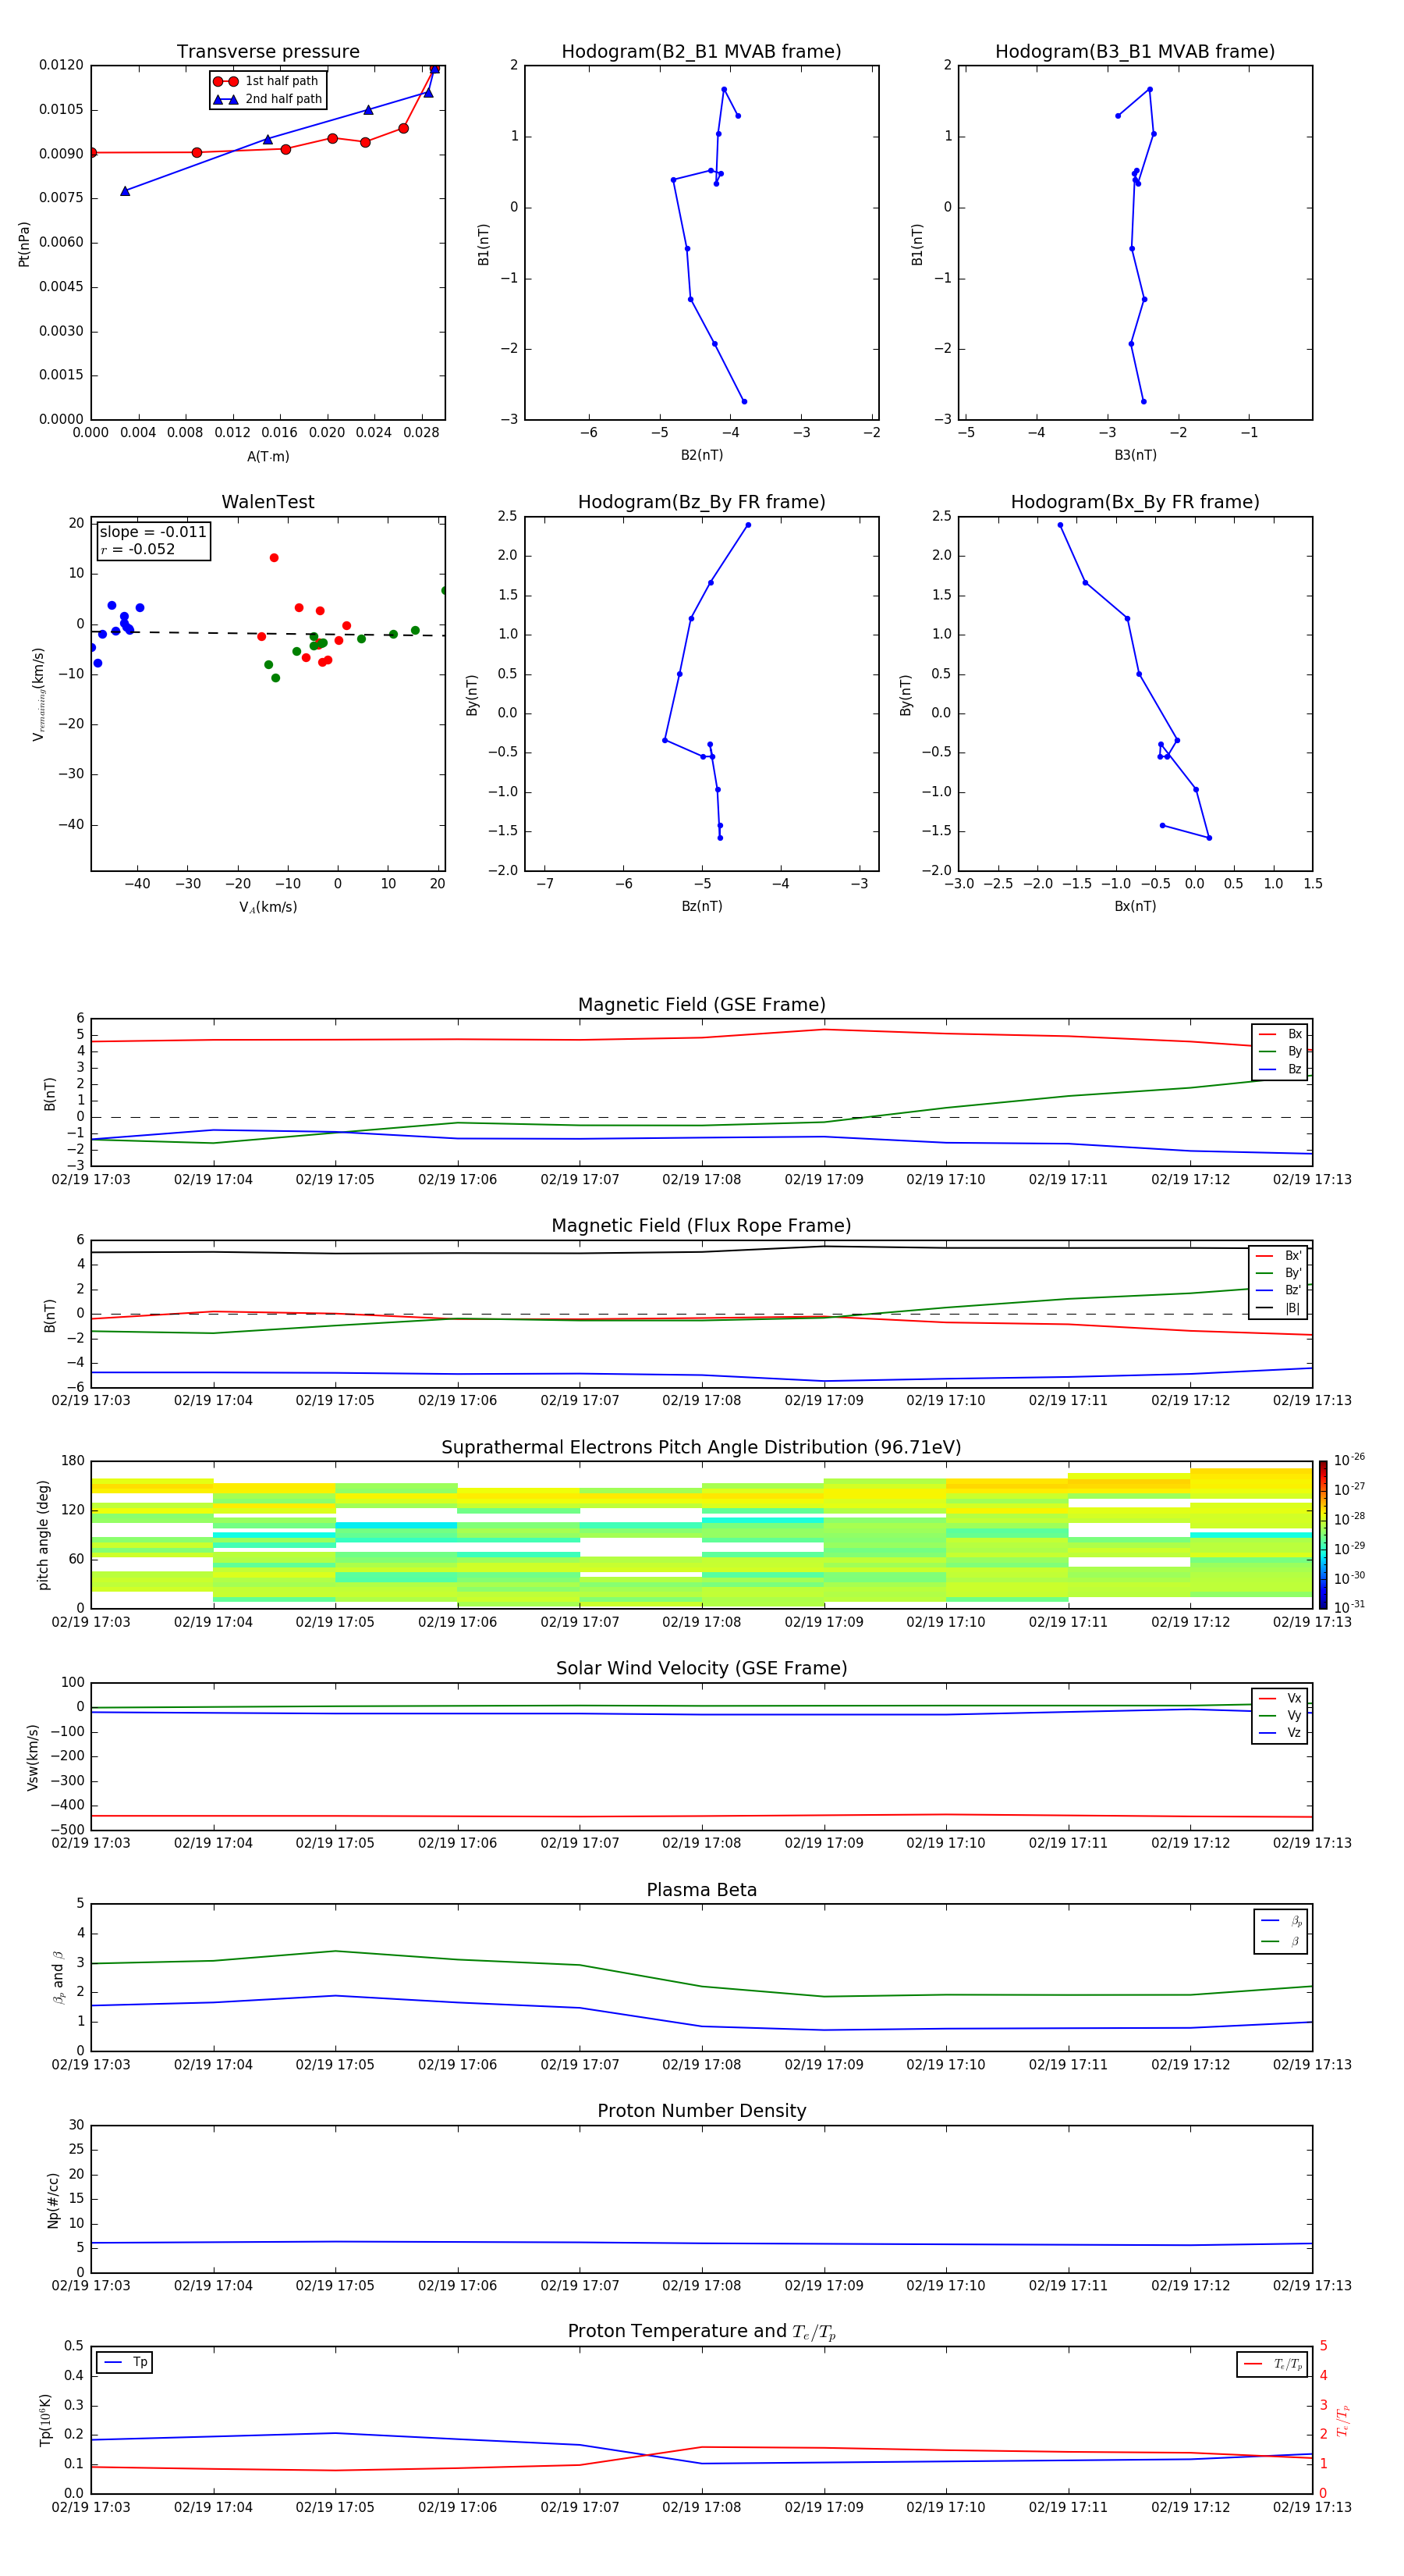Click Bx entry in GSE magnetic field legend

point(1280,1034)
